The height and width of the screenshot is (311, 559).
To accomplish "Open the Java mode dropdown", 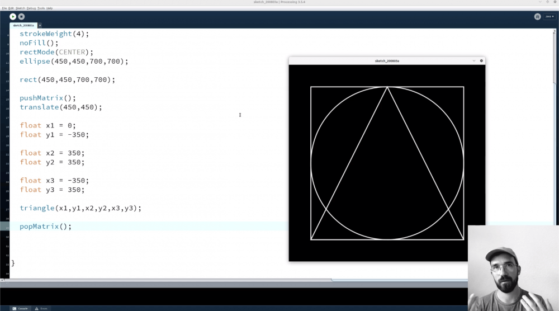I will 549,17.
